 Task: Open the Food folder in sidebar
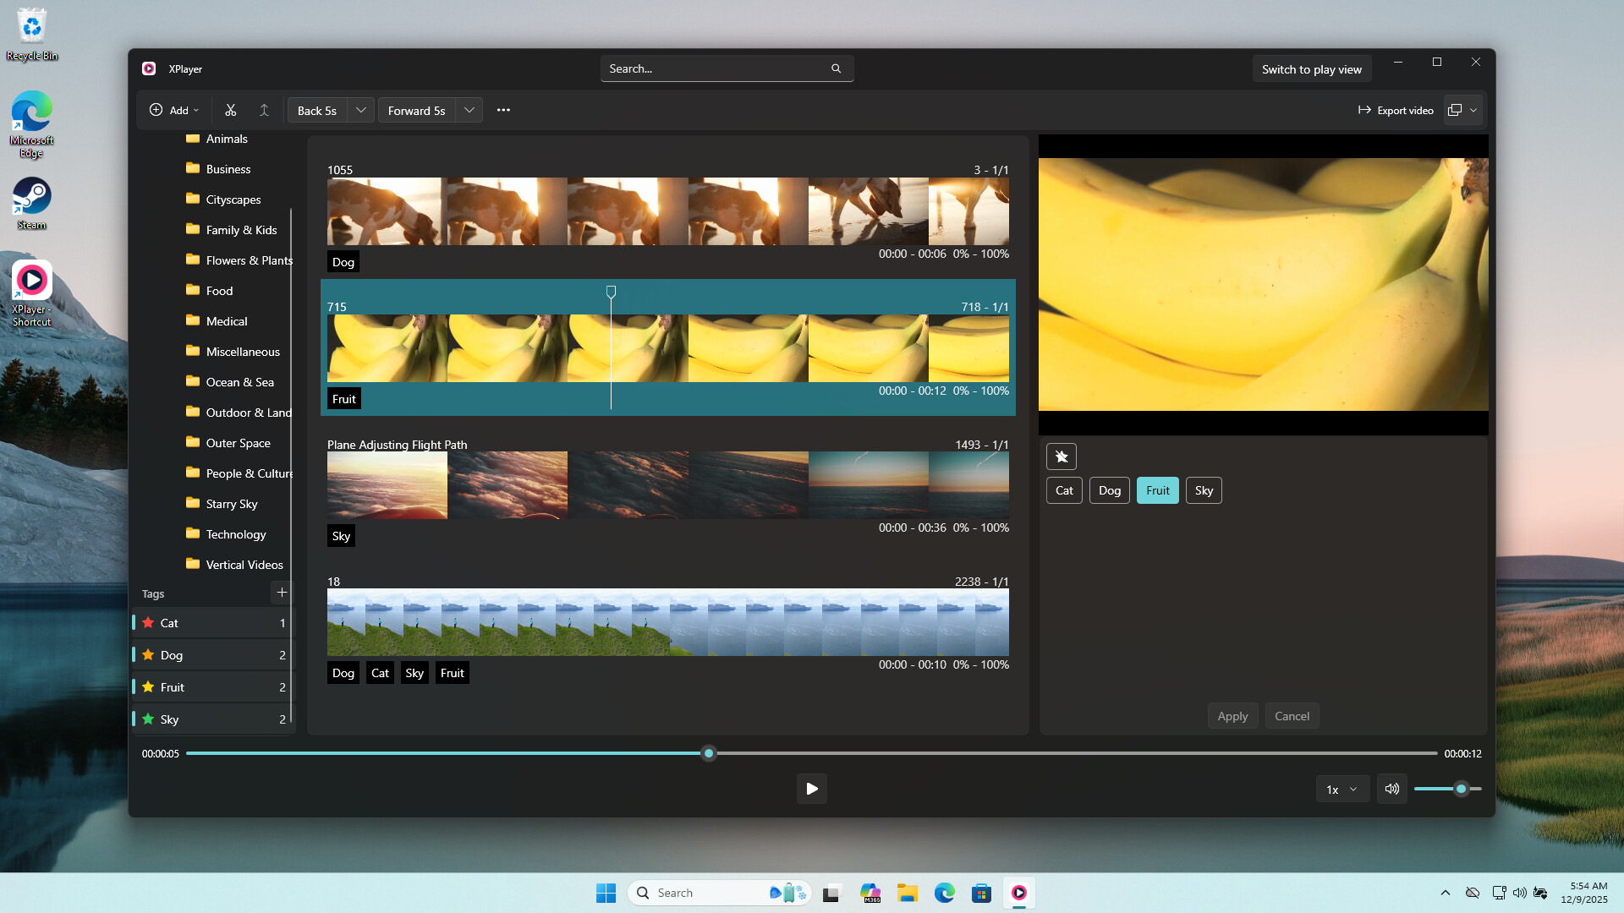(219, 291)
